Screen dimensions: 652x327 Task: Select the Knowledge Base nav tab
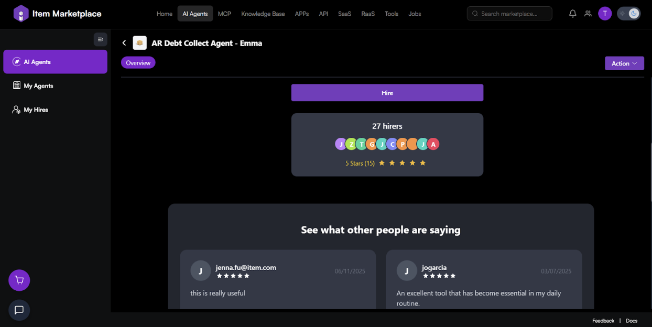263,14
